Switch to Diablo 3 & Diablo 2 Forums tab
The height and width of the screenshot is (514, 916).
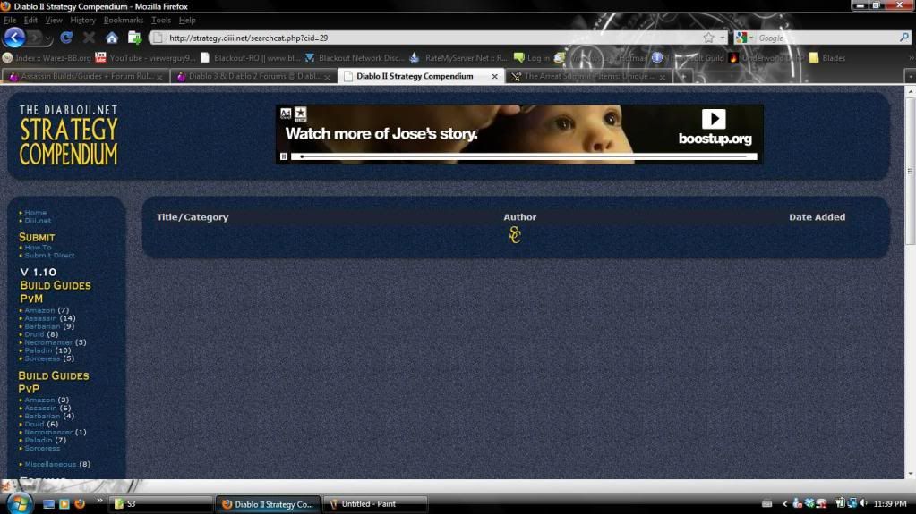pos(253,76)
